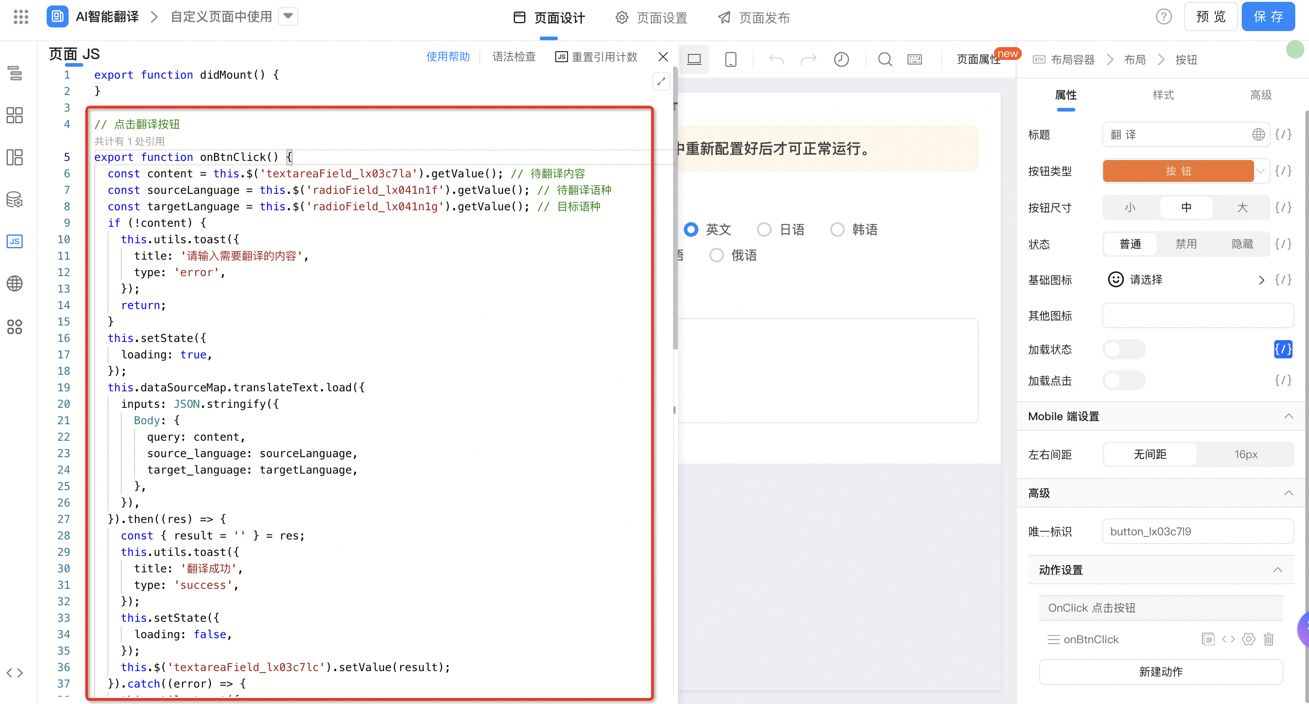Click 重置引用计数
The image size is (1309, 704).
point(596,56)
